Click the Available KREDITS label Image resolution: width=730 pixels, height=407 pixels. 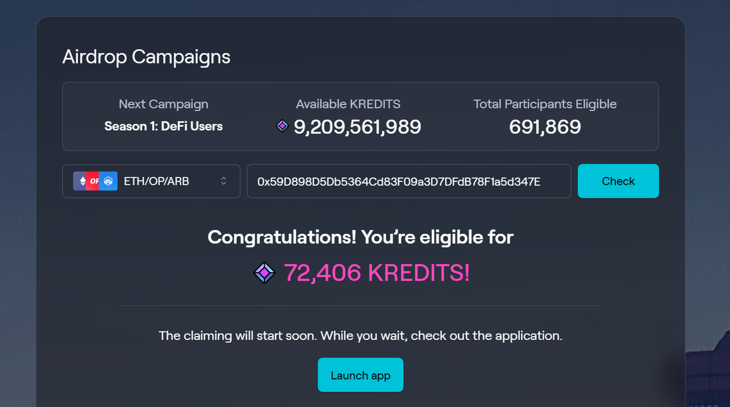[x=348, y=104]
